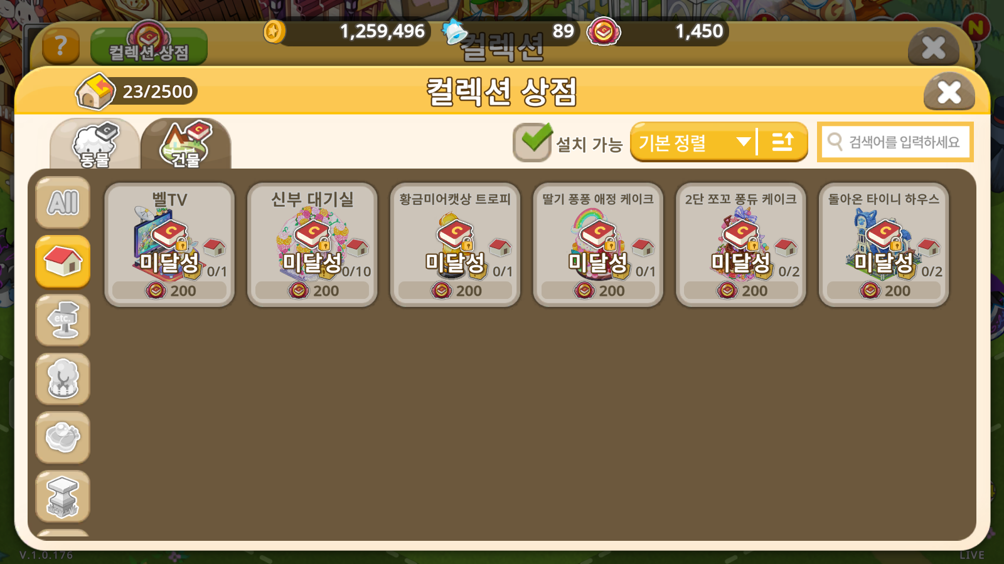Reverse the sort order arrow button

coord(782,142)
